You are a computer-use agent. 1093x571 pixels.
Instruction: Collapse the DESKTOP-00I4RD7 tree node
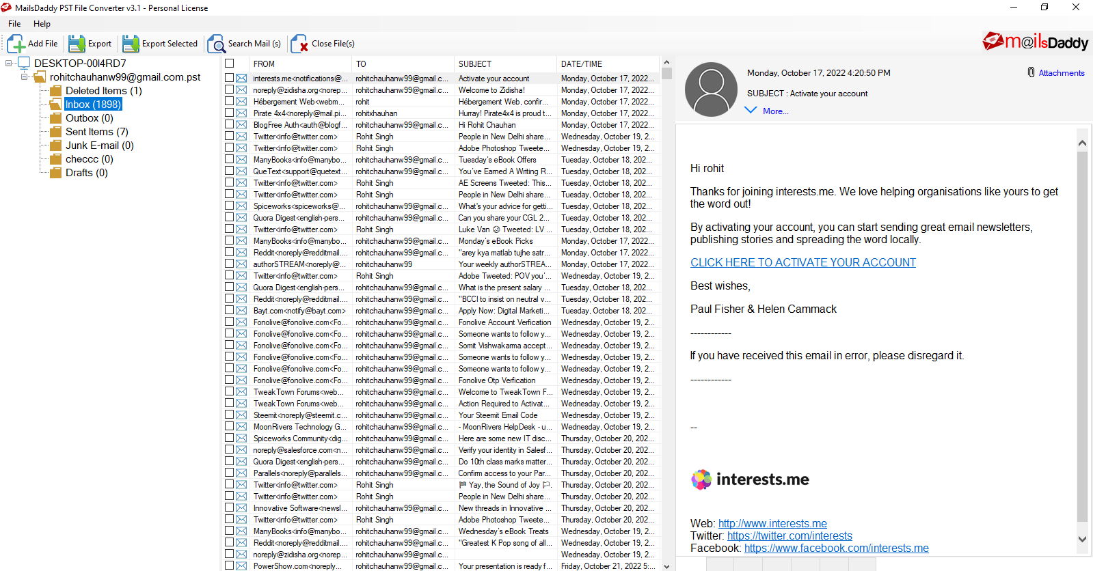pos(8,64)
